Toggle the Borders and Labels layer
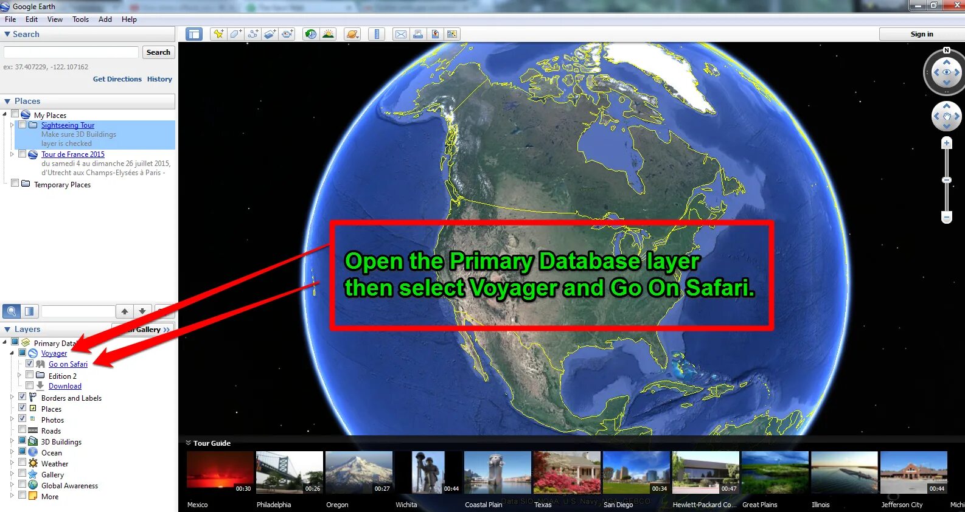This screenshot has height=512, width=965. point(22,396)
